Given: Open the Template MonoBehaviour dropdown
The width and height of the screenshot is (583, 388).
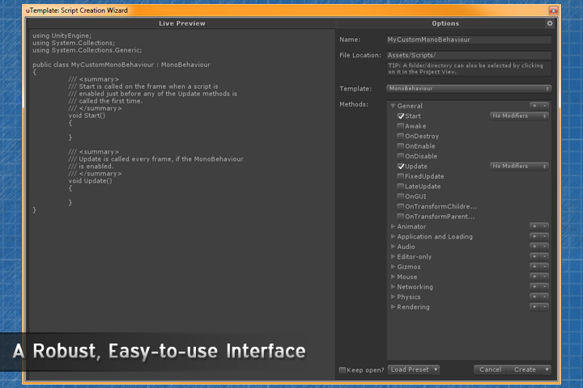Looking at the screenshot, I should tap(469, 88).
